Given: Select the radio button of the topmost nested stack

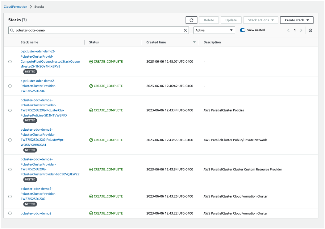Looking at the screenshot, I should click(x=10, y=61).
